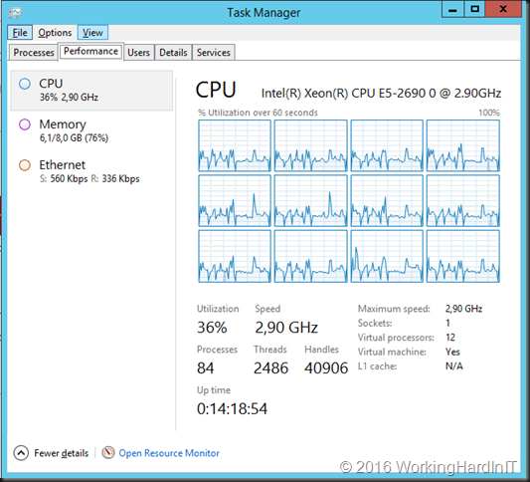The image size is (530, 482).
Task: Switch to the Services tab
Action: click(213, 53)
